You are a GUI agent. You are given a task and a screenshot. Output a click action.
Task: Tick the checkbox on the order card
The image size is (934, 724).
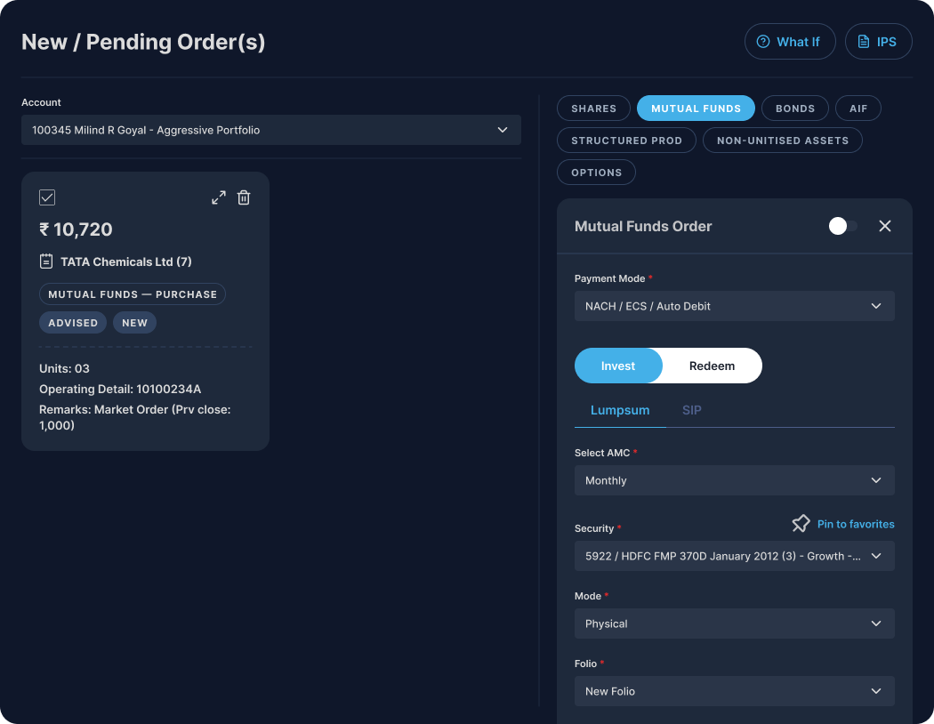point(47,197)
